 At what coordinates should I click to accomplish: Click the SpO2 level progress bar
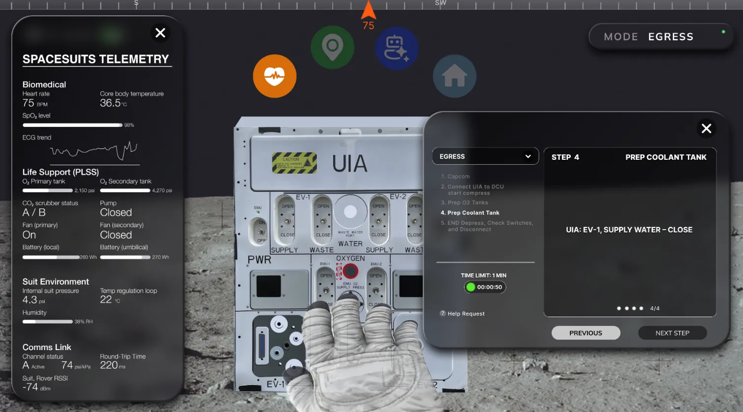click(x=72, y=125)
